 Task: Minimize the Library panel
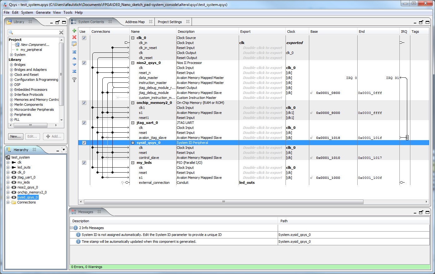pyautogui.click(x=51, y=23)
